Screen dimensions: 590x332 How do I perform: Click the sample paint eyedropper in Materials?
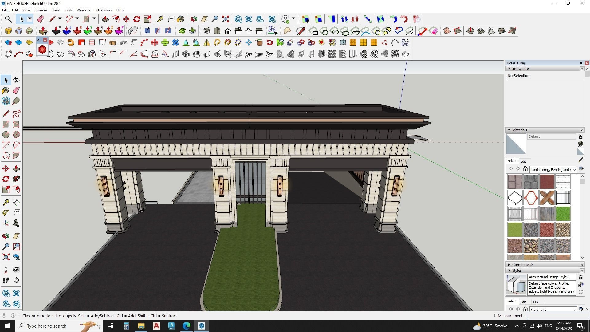click(x=580, y=160)
